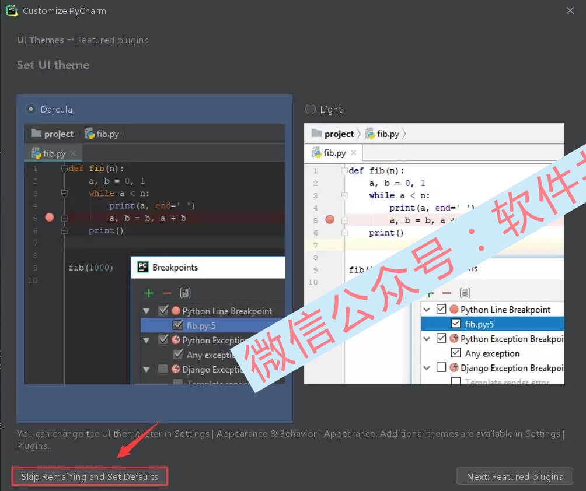Collapse Python Exception node in Darcula preview
Screen dimensions: 586x491
click(146, 340)
